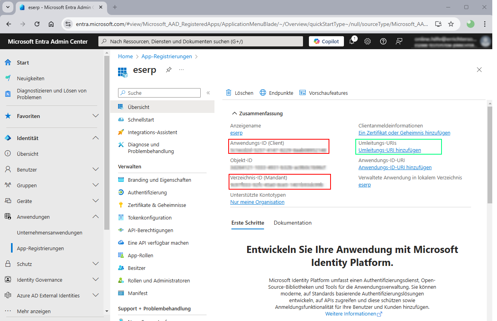Click the Löschen trash icon
Image resolution: width=497 pixels, height=321 pixels.
click(229, 93)
